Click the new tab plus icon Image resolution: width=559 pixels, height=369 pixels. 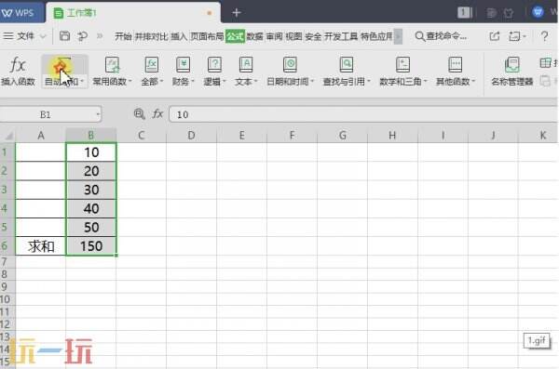coord(237,13)
